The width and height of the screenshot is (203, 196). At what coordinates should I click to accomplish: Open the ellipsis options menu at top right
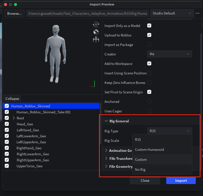pyautogui.click(x=197, y=13)
